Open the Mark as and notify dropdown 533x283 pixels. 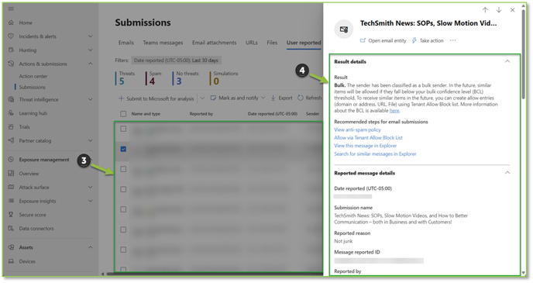click(263, 98)
